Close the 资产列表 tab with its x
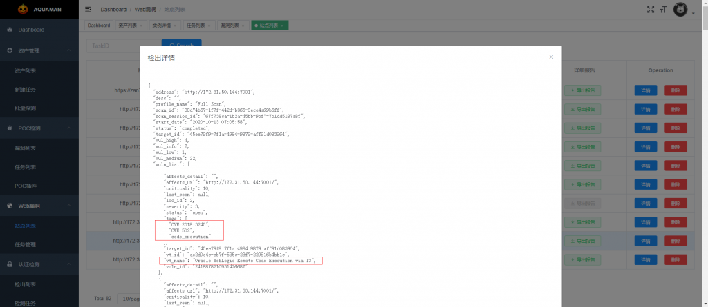The image size is (708, 307). pyautogui.click(x=140, y=26)
